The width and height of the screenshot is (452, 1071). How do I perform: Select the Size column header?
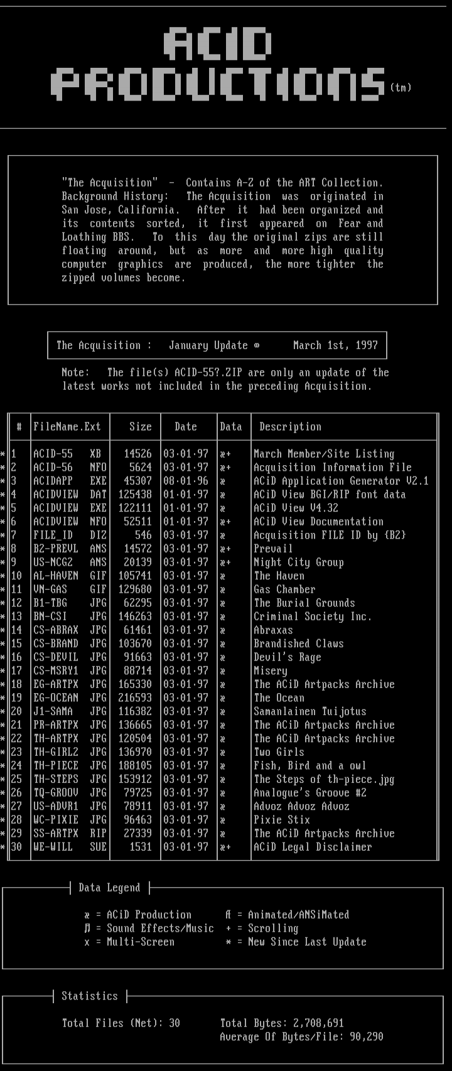[140, 427]
